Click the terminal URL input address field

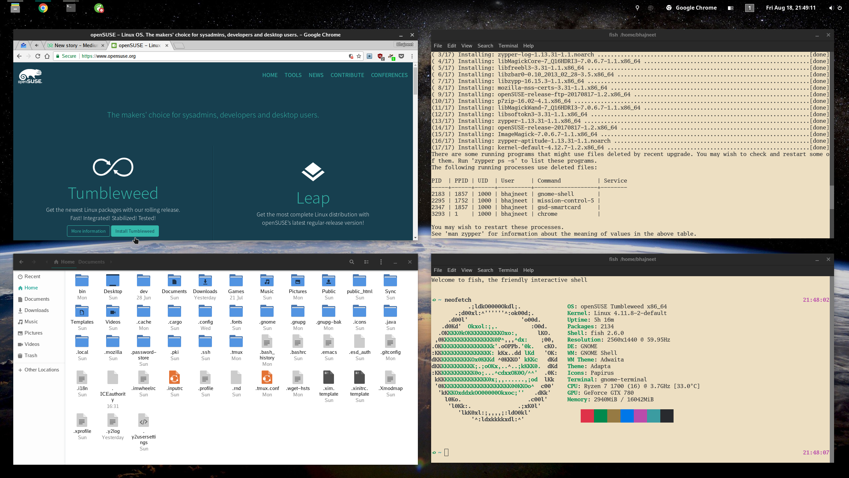click(214, 56)
